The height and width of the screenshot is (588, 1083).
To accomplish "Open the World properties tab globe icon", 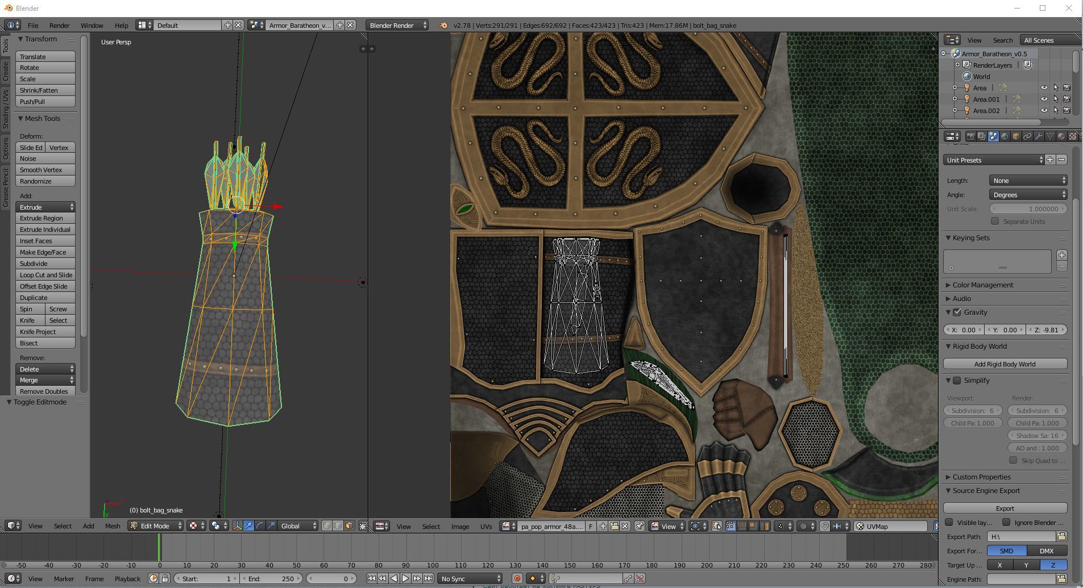I will click(x=1005, y=136).
